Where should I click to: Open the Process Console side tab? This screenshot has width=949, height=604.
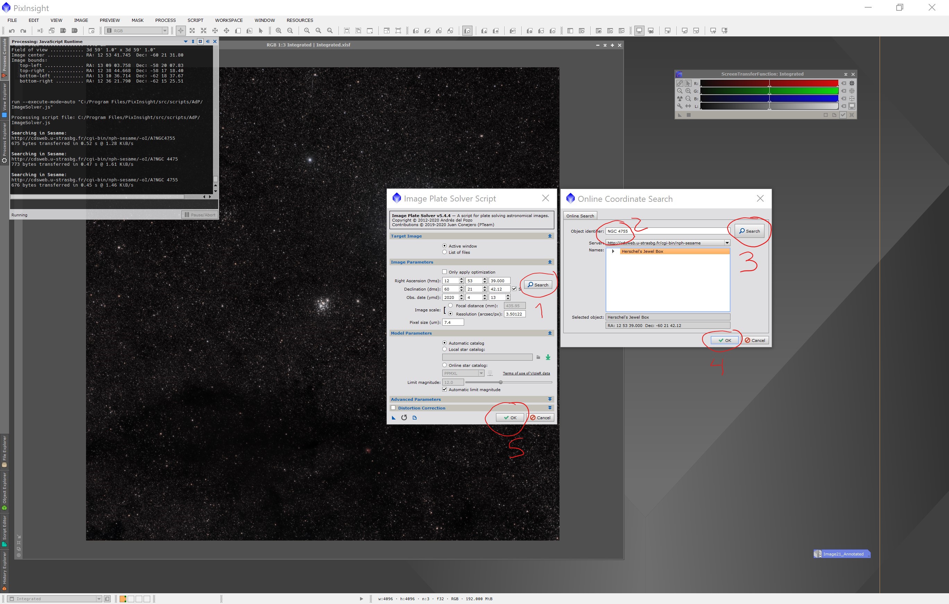[x=4, y=58]
